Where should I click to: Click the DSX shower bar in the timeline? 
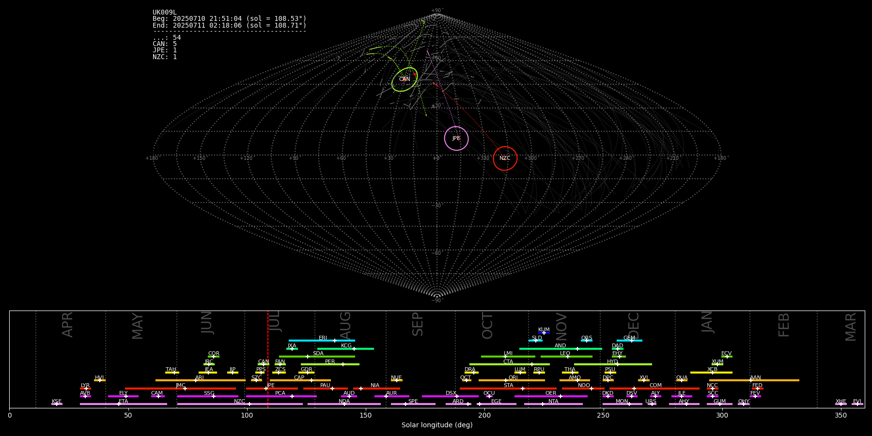coord(450,396)
